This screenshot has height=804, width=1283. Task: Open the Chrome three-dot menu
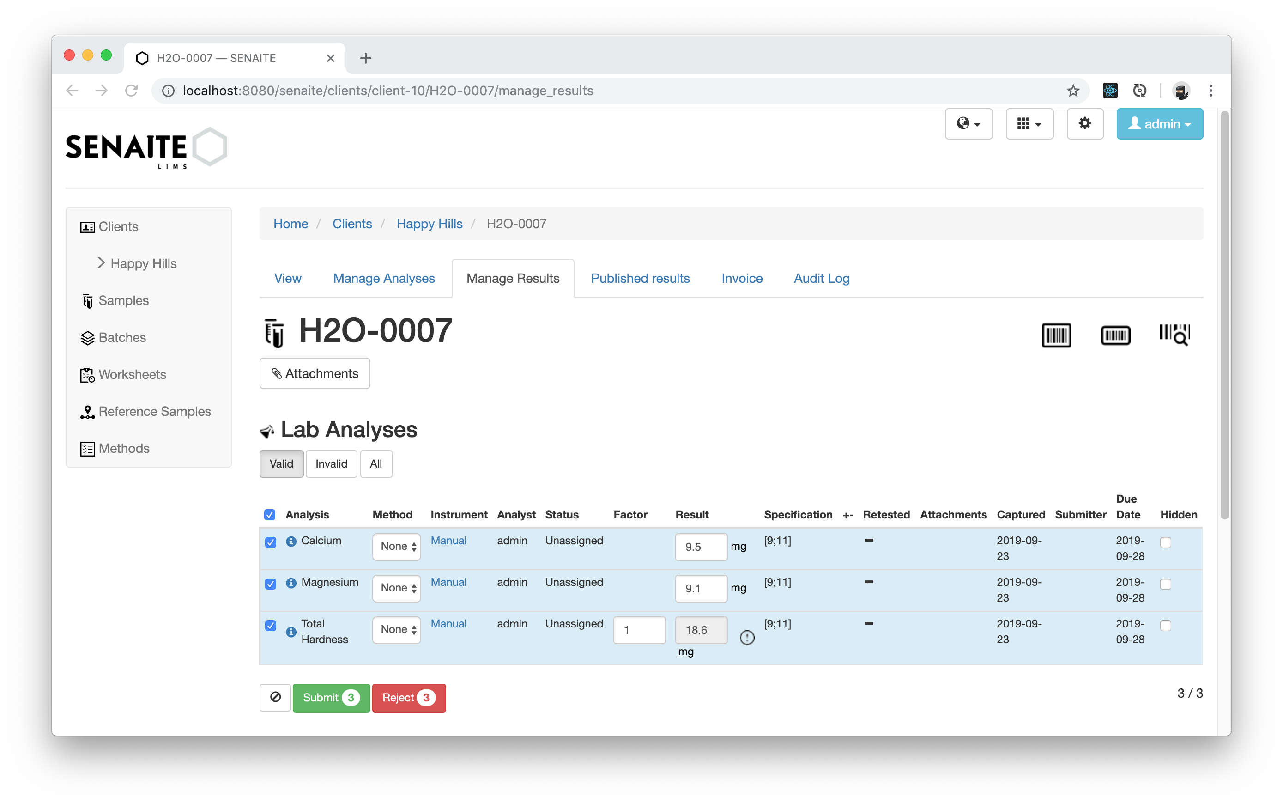1210,91
